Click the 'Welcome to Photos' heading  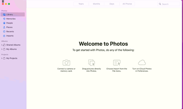tap(104, 44)
